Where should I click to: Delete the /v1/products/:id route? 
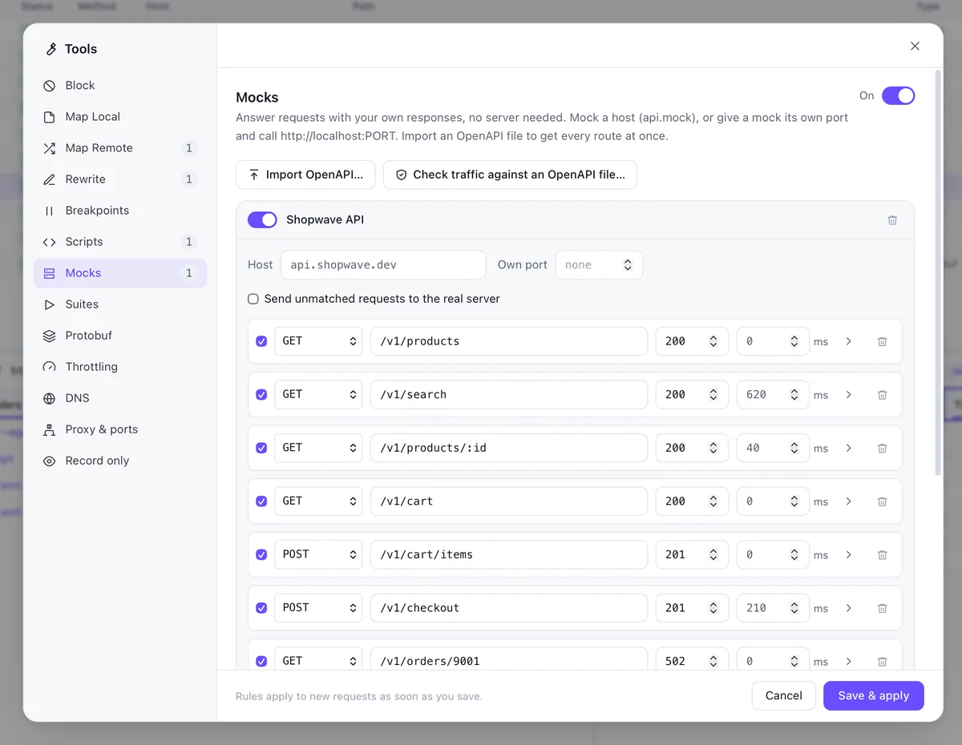click(882, 448)
